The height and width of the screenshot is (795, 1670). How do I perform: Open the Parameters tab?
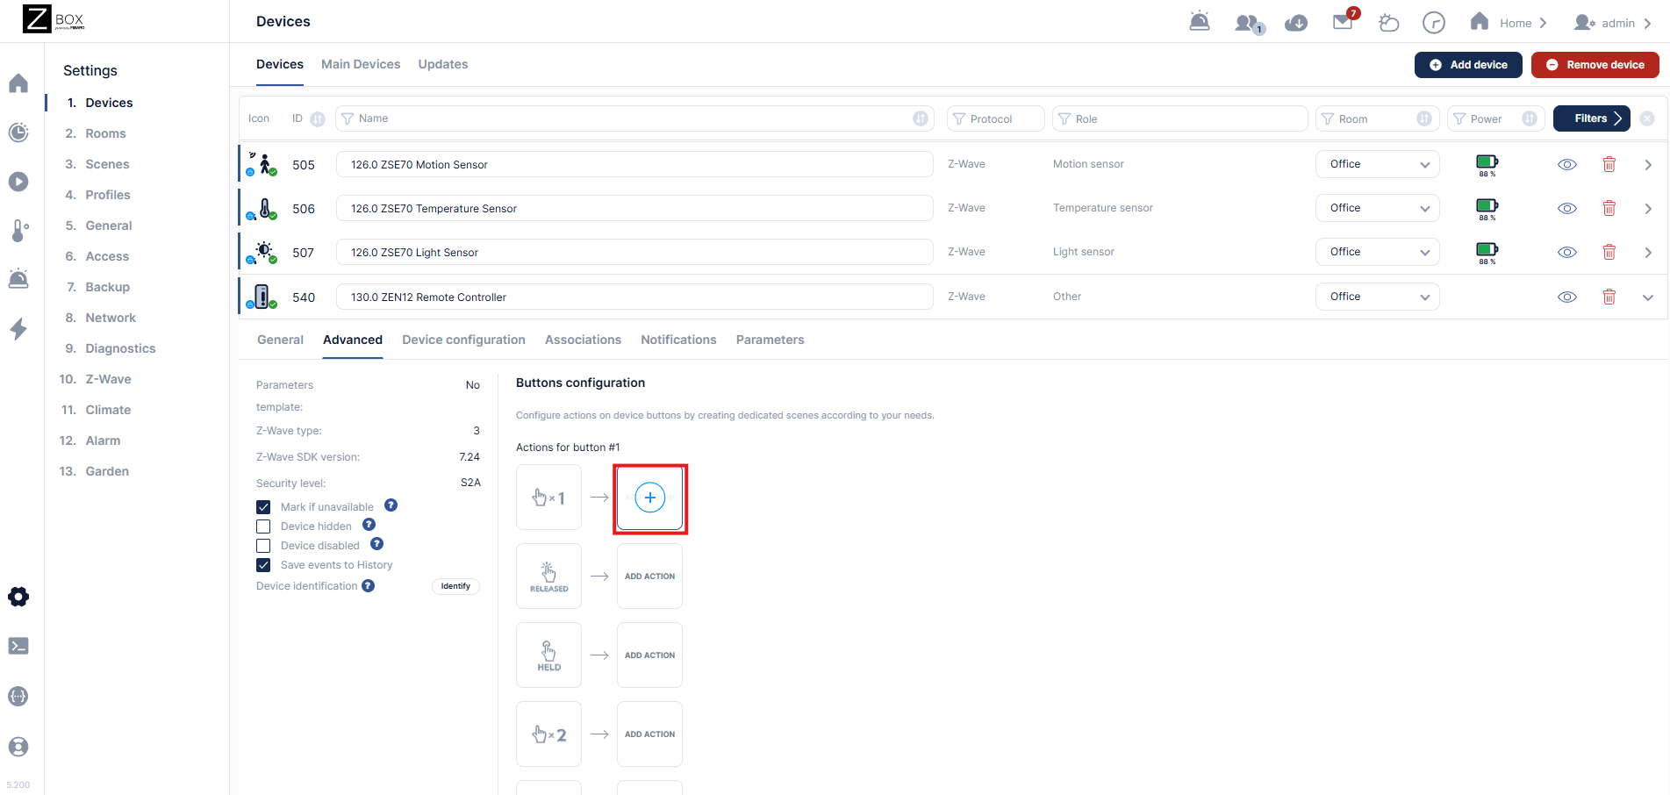click(x=770, y=340)
